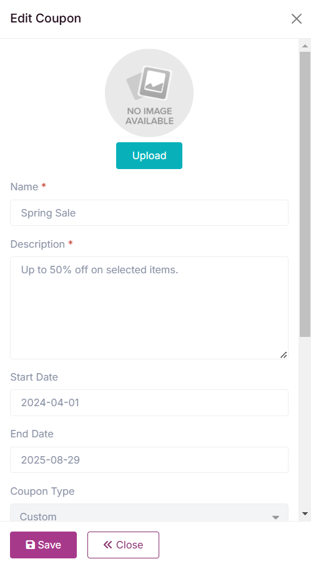Click the vertical scrollbar thumb
Viewport: 311px width, 564px height.
tap(305, 194)
